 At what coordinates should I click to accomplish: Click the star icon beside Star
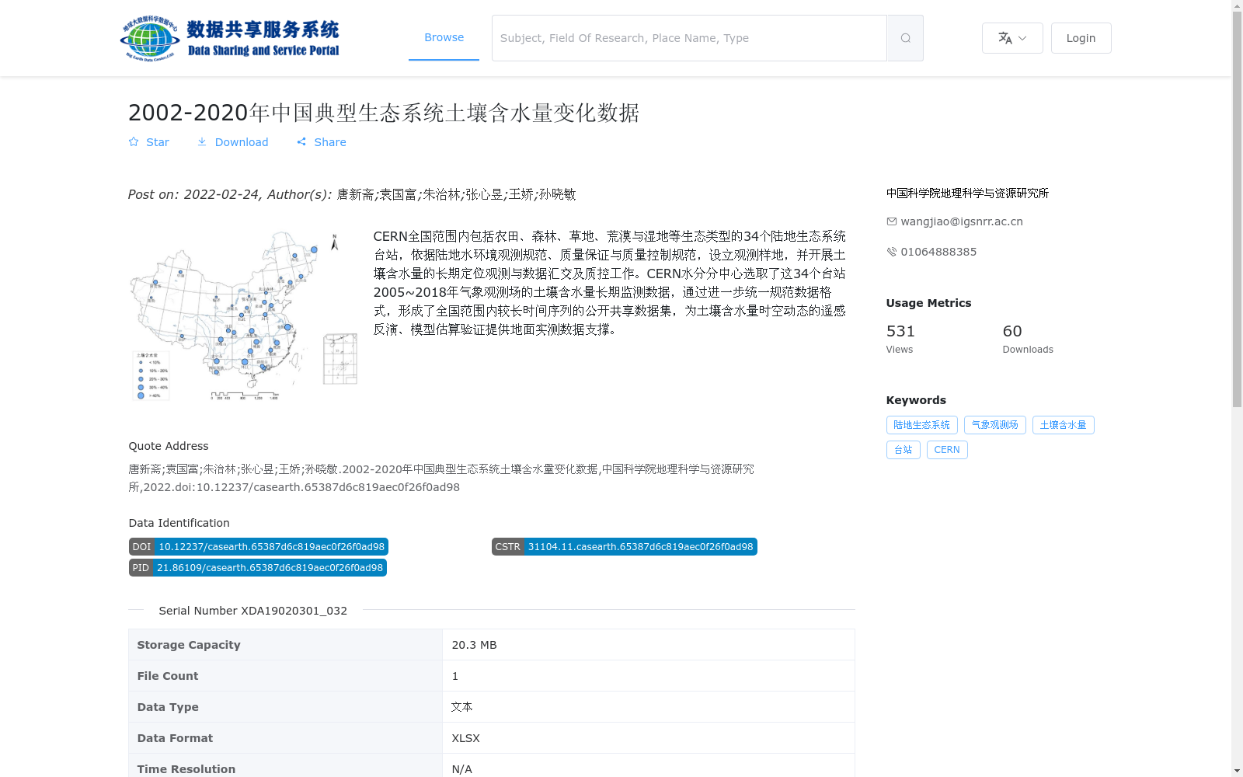point(134,142)
